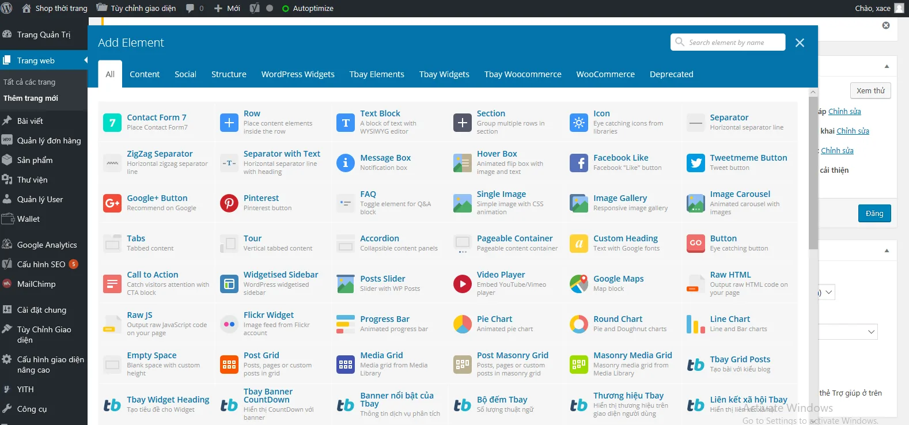Screen dimensions: 909x425
Task: Pick the Tweetmeme Button twitter icon
Action: click(696, 163)
